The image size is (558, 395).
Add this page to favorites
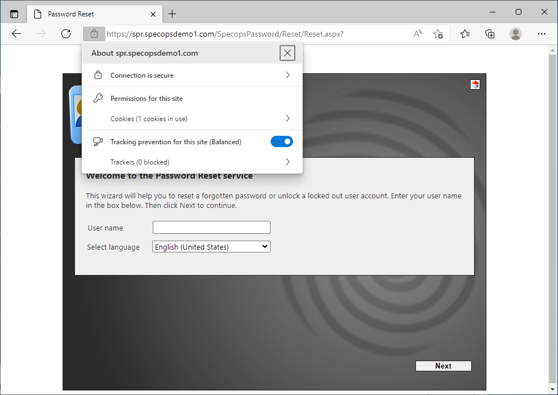pos(438,34)
